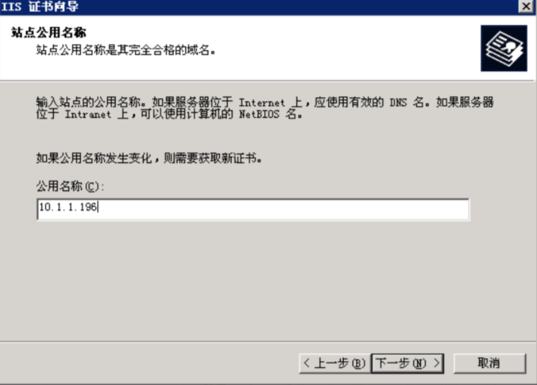Click the bold 站点公用名称 heading
Viewport: 537px width, 385px height.
[x=49, y=32]
